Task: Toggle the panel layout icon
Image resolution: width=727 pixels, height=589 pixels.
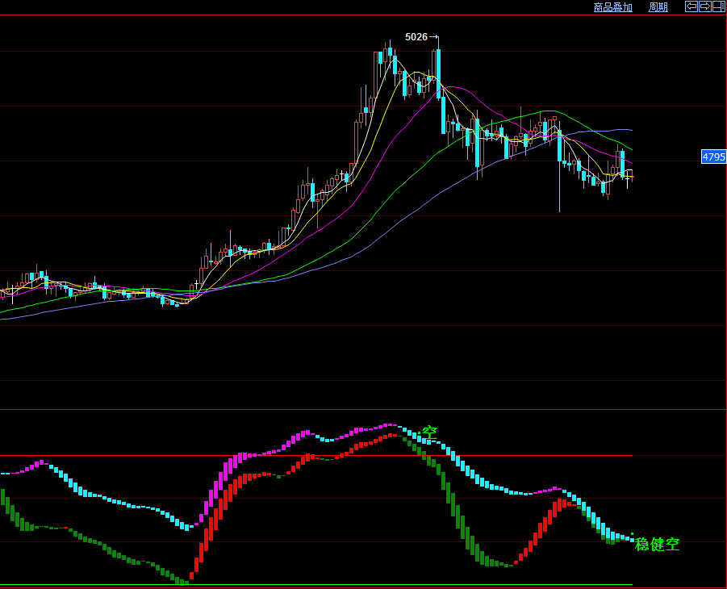Action: point(719,6)
